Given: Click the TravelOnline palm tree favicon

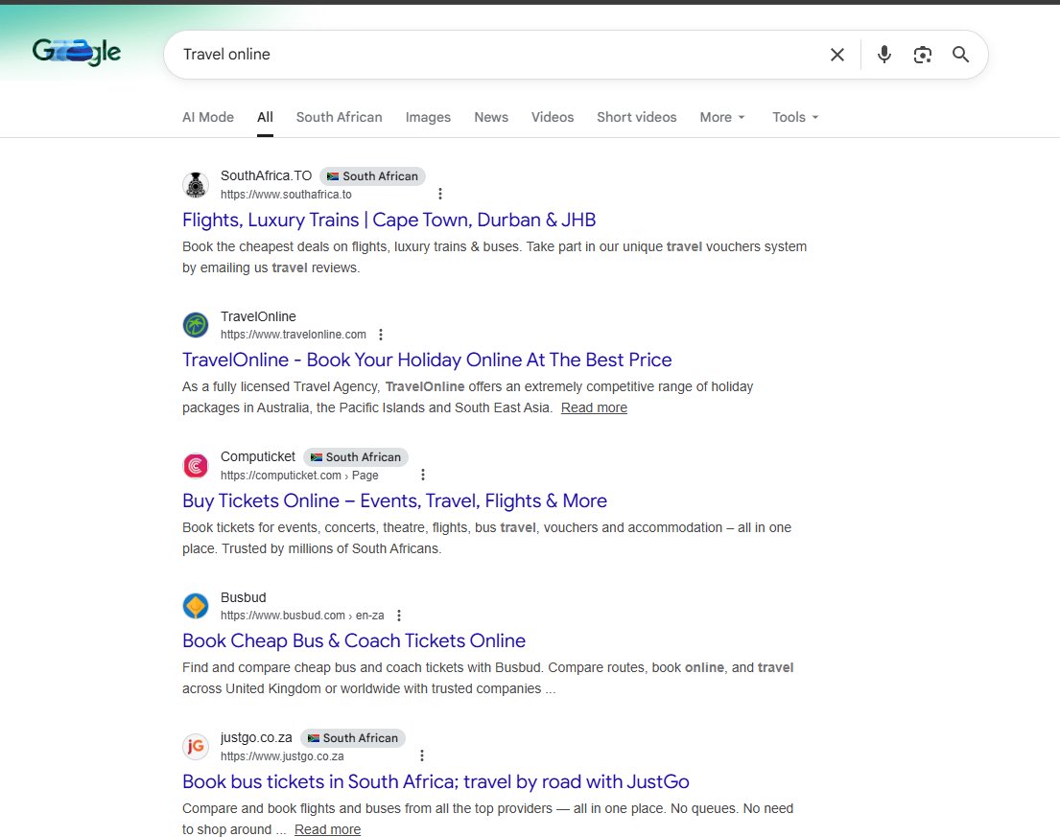Looking at the screenshot, I should click(x=196, y=325).
